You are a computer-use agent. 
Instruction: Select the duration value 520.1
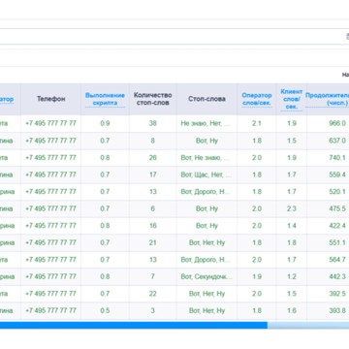[x=337, y=192]
